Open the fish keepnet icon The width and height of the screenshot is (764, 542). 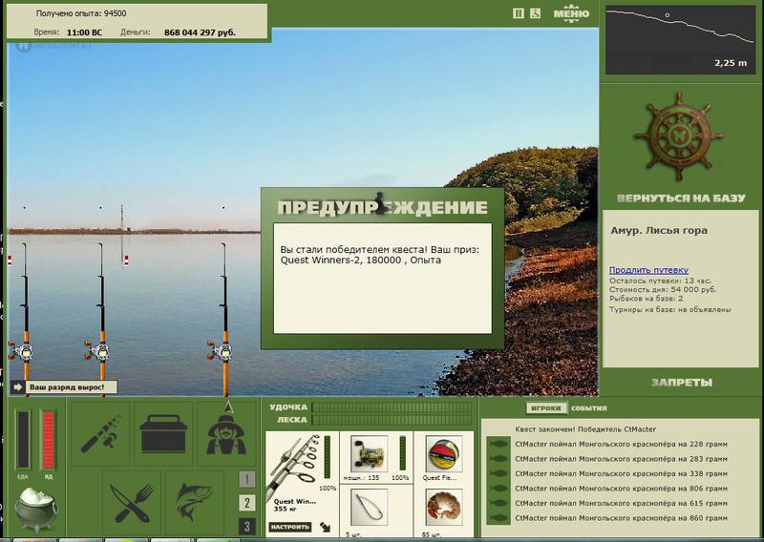(195, 503)
